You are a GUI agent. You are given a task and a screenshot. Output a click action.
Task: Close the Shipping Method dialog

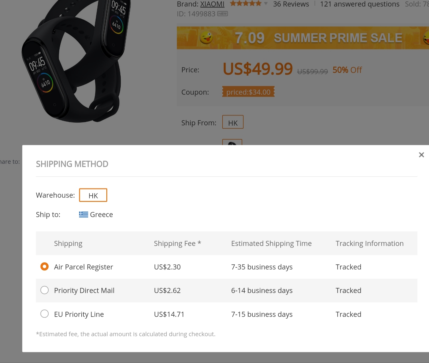421,155
